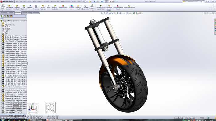This screenshot has width=216, height=121.
Task: Open the PropertyManager tab icon
Action: 5,16
